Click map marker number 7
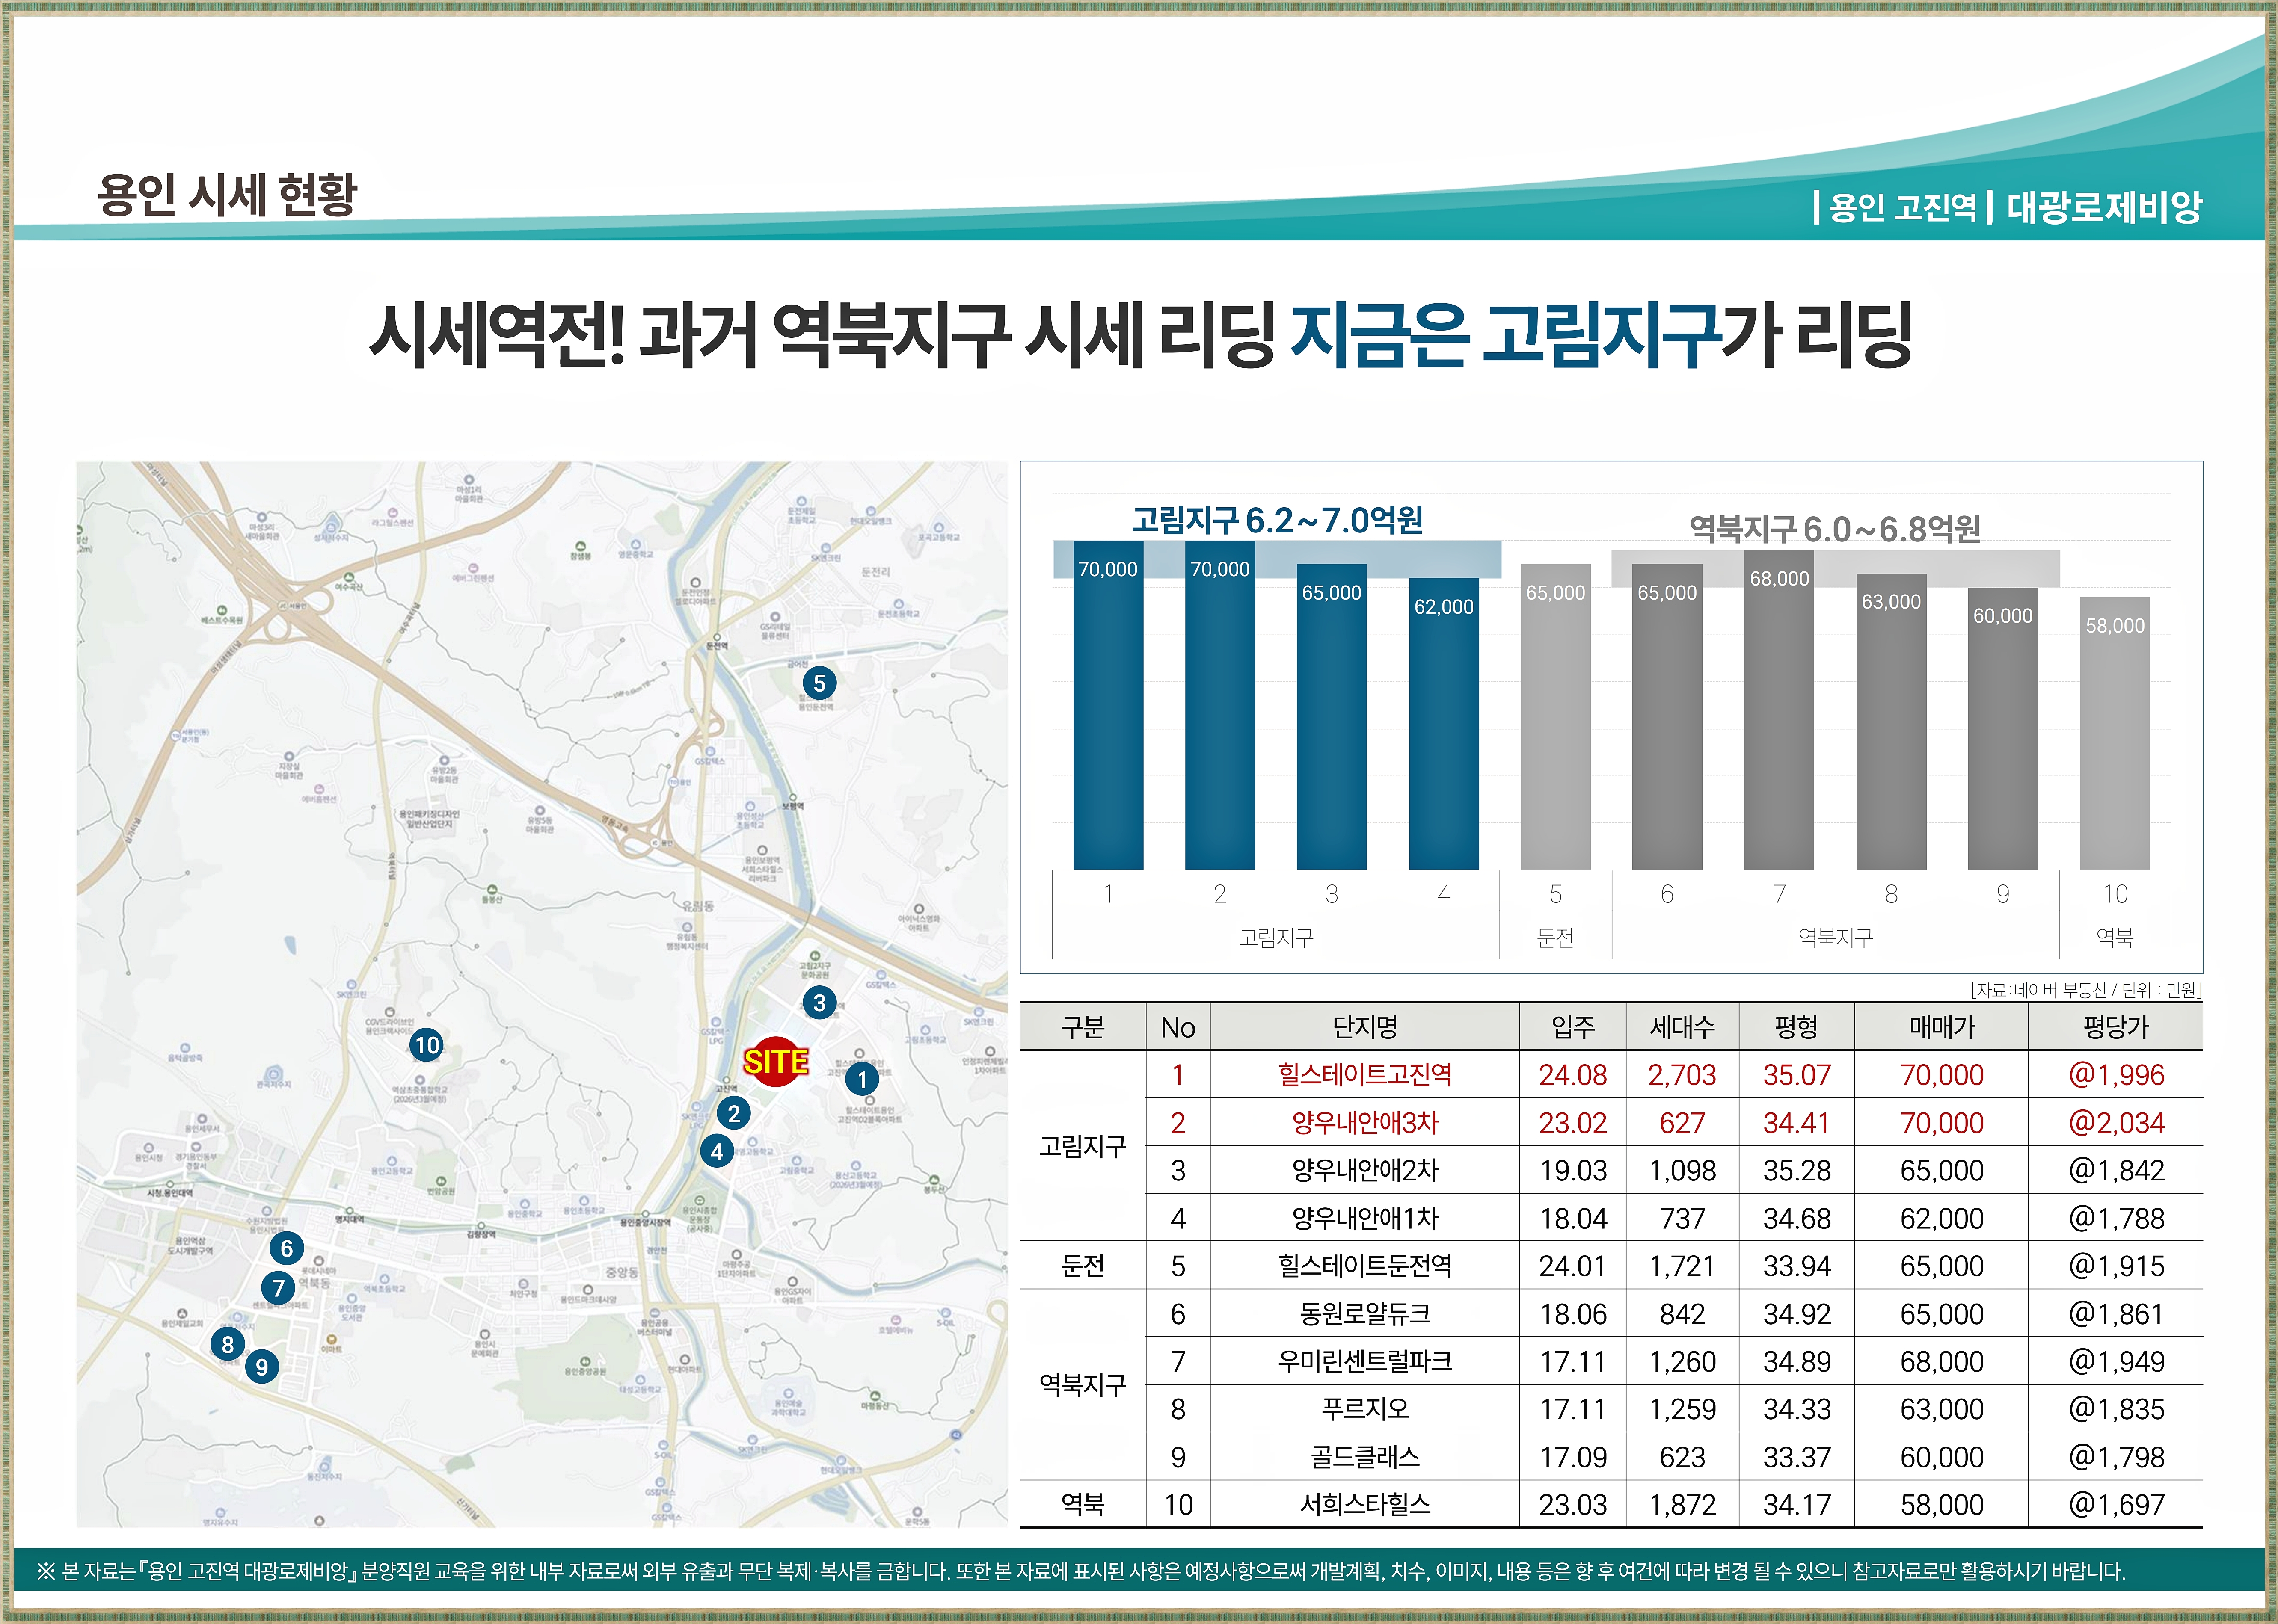Viewport: 2278px width, 1624px height. click(x=278, y=1288)
